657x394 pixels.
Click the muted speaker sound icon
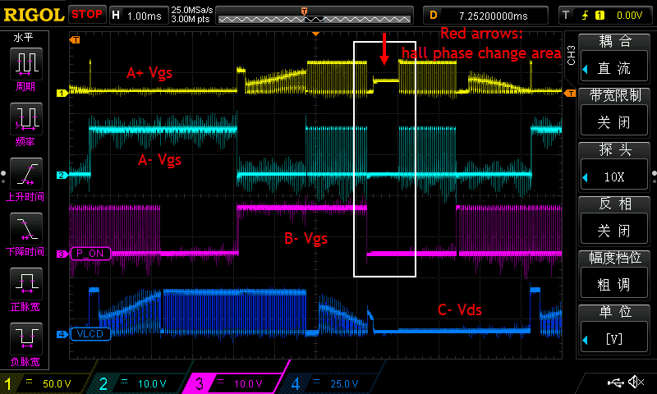tap(636, 382)
